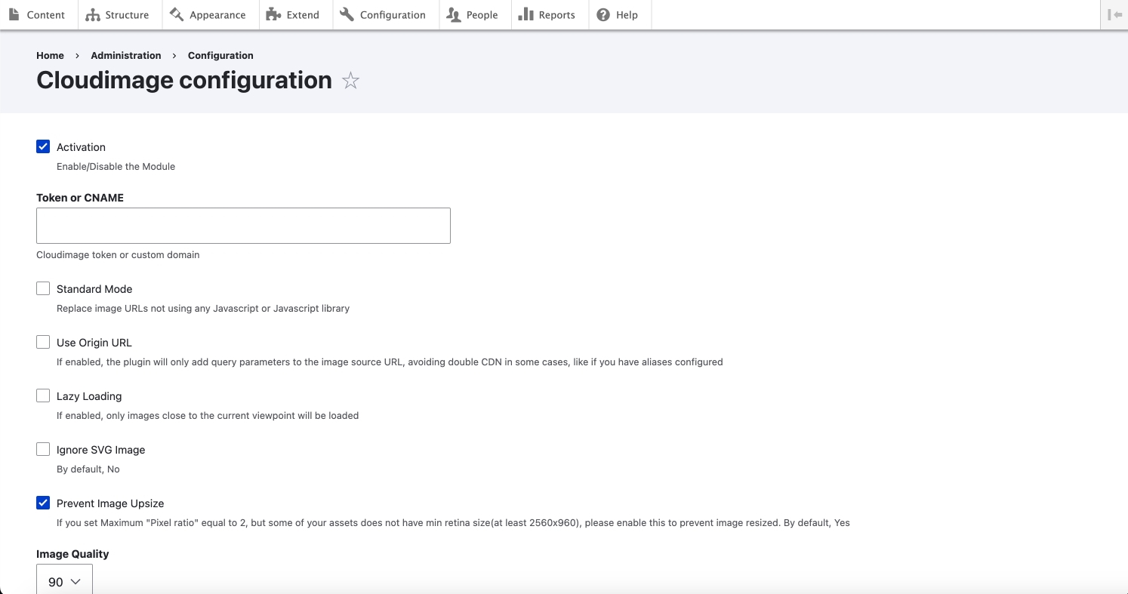Click the Appearance brush icon

pos(177,14)
